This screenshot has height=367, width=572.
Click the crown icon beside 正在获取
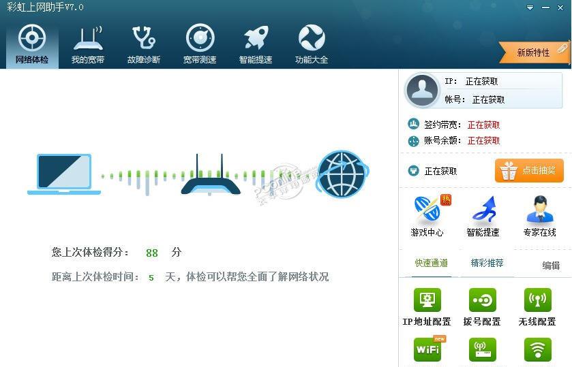pos(413,170)
